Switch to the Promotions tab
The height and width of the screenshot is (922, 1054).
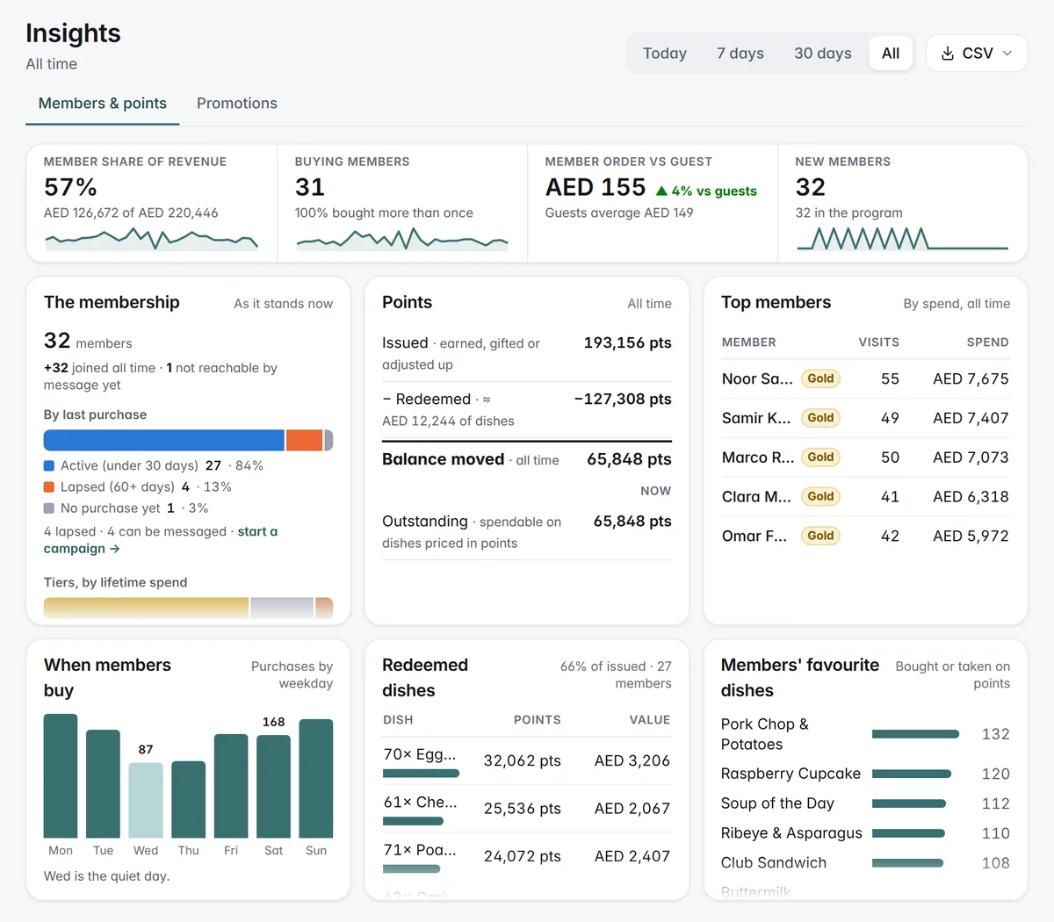pyautogui.click(x=237, y=104)
